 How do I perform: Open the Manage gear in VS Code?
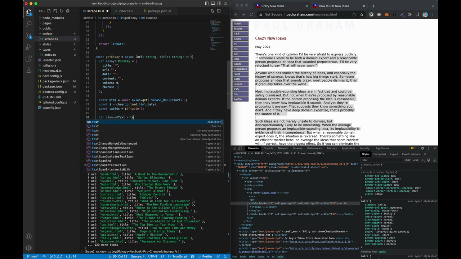29,248
